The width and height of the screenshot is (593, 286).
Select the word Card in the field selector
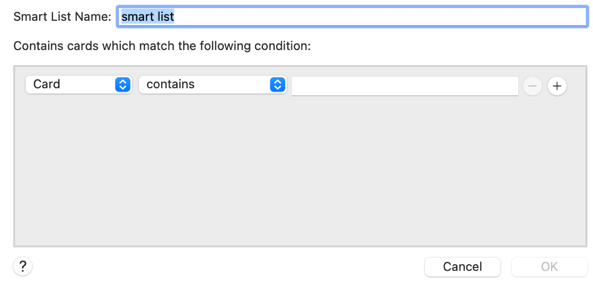point(47,85)
